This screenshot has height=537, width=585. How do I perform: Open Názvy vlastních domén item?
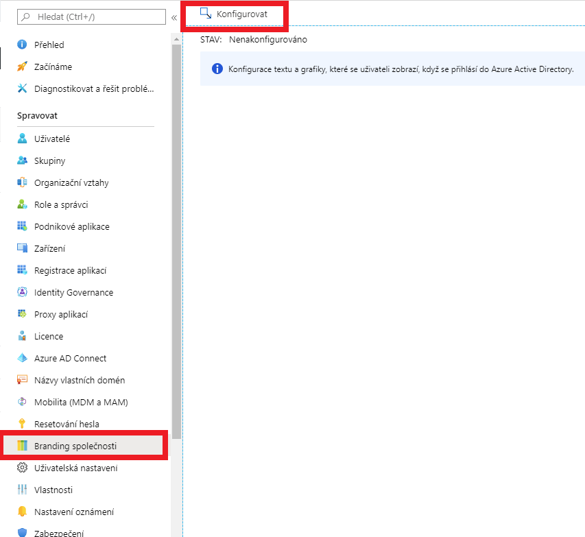80,380
